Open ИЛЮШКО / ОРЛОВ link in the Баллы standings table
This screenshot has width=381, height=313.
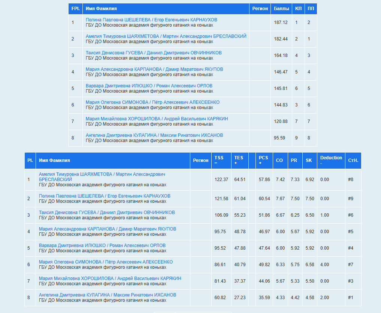[x=149, y=86]
